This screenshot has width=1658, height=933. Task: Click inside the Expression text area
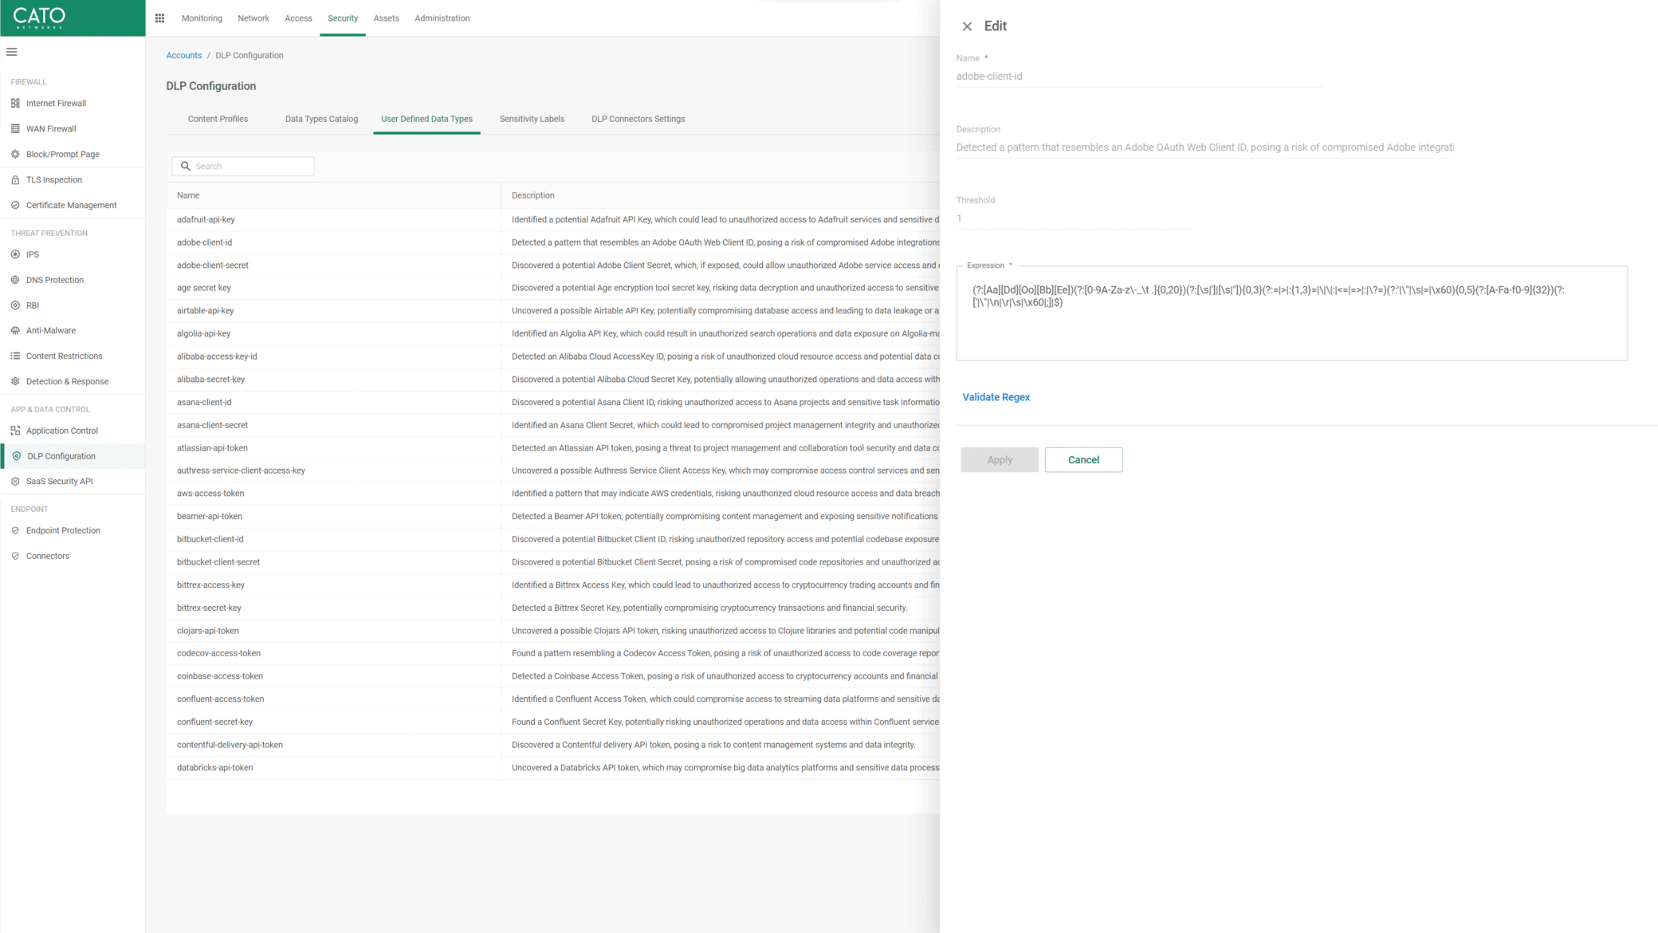pos(1291,327)
